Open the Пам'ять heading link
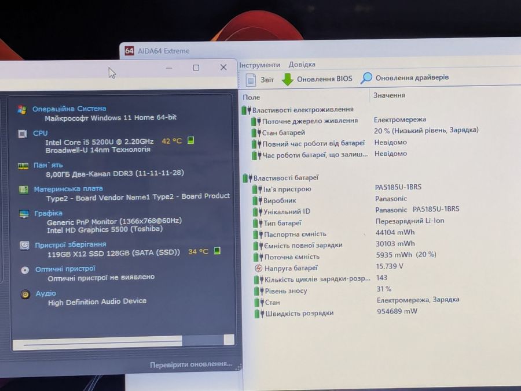 (48, 165)
